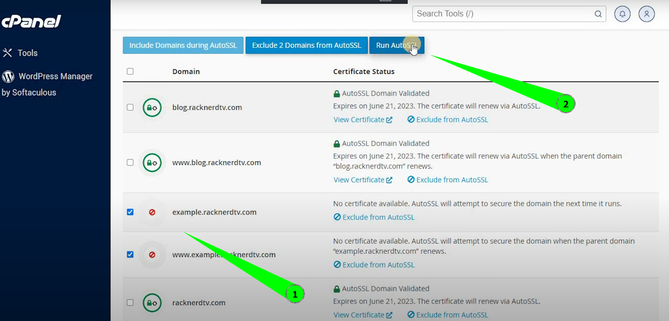
Task: Check the racknerdtv.com checkbox
Action: coord(130,303)
